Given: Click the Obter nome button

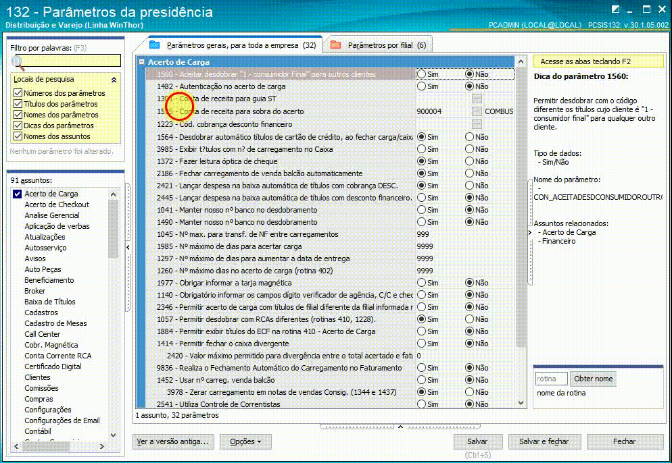Looking at the screenshot, I should click(593, 379).
